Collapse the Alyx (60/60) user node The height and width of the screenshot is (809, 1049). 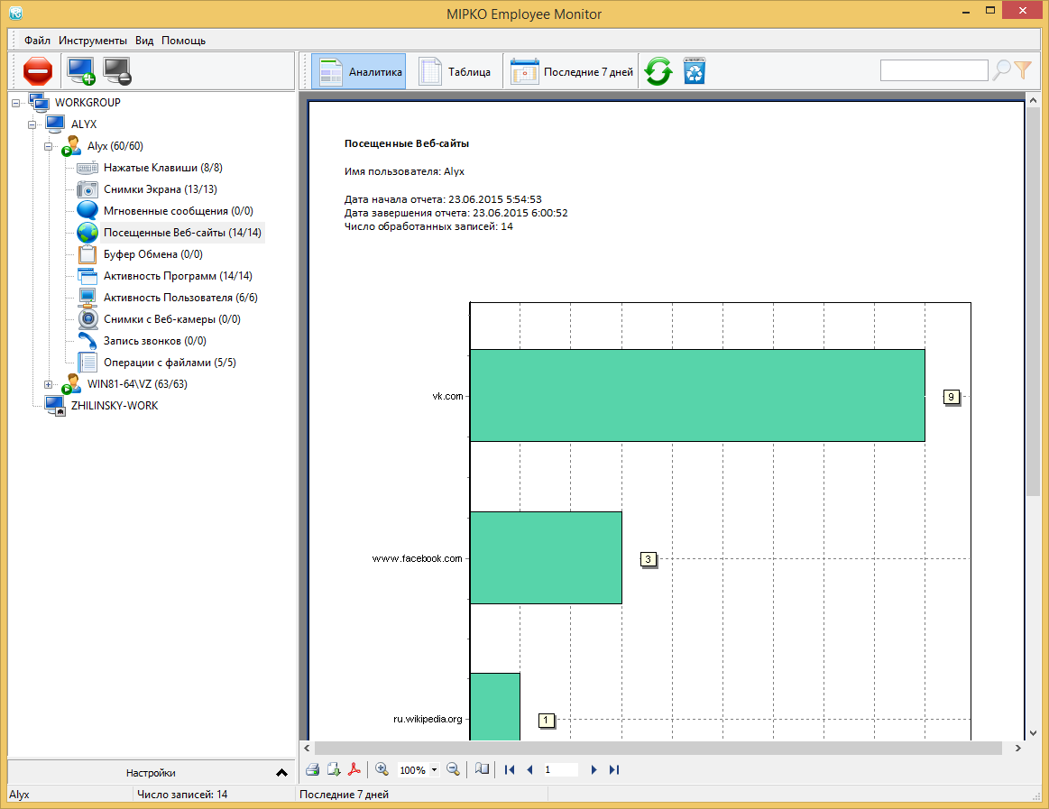point(49,146)
